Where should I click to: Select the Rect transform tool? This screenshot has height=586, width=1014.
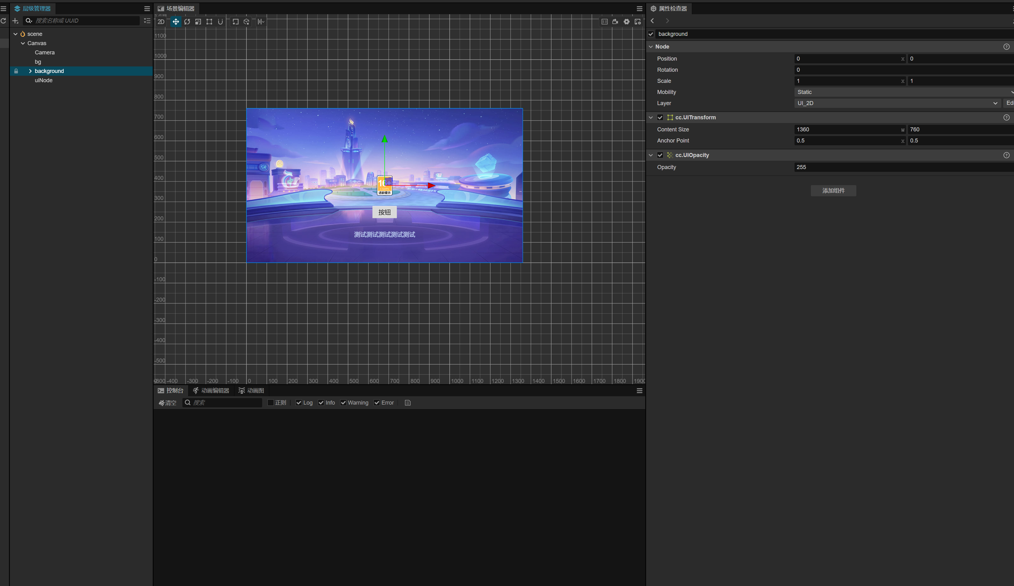point(209,22)
